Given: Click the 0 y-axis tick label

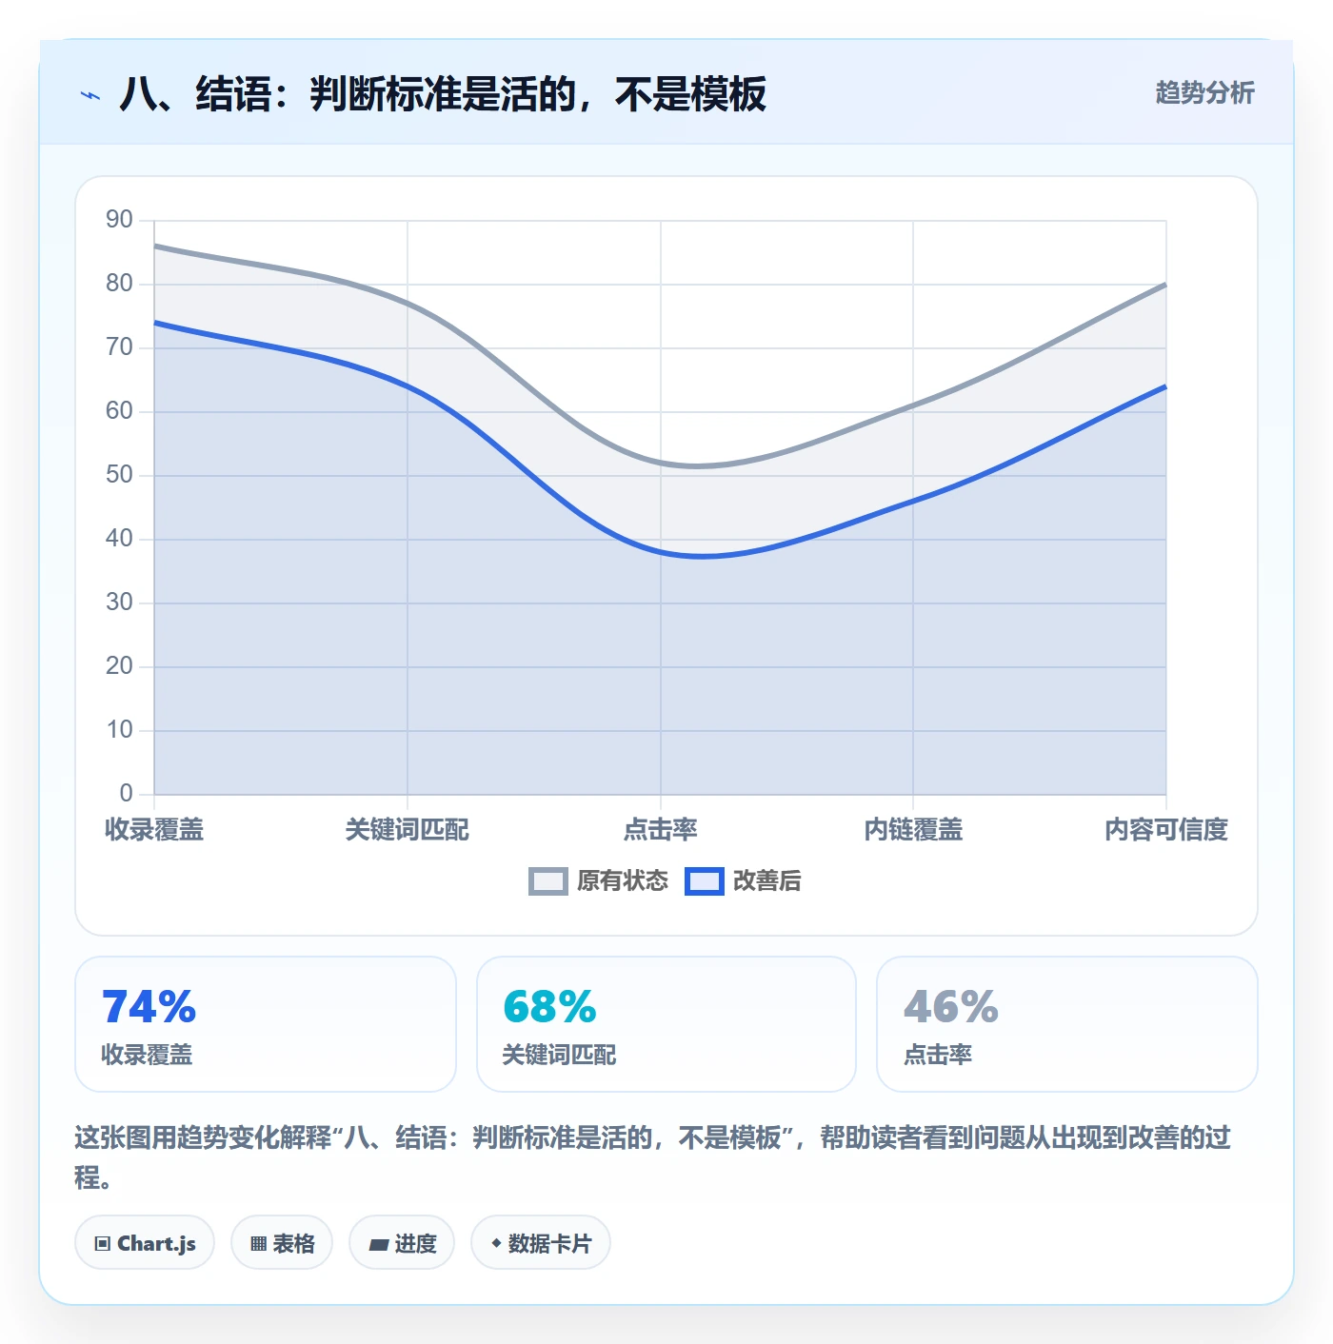Looking at the screenshot, I should (126, 794).
